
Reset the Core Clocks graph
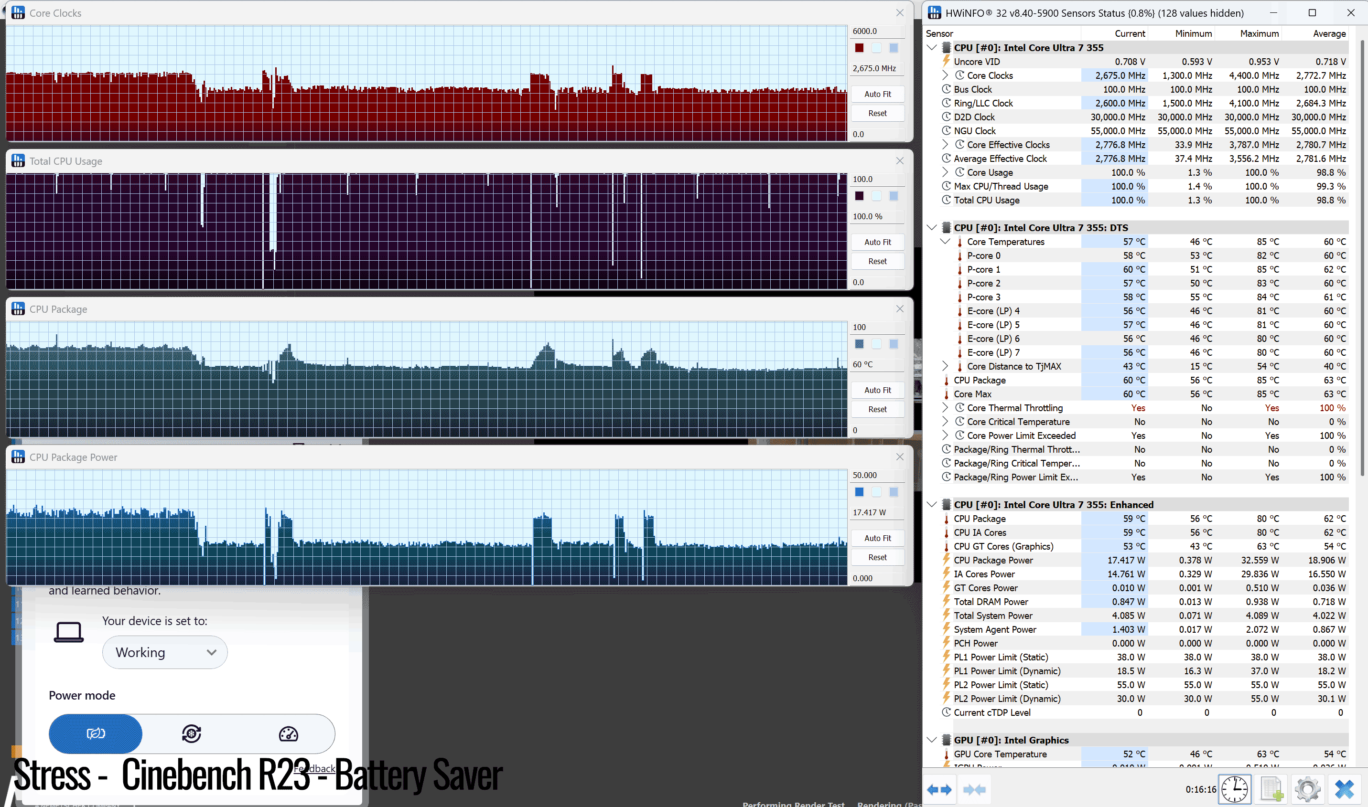[x=877, y=113]
